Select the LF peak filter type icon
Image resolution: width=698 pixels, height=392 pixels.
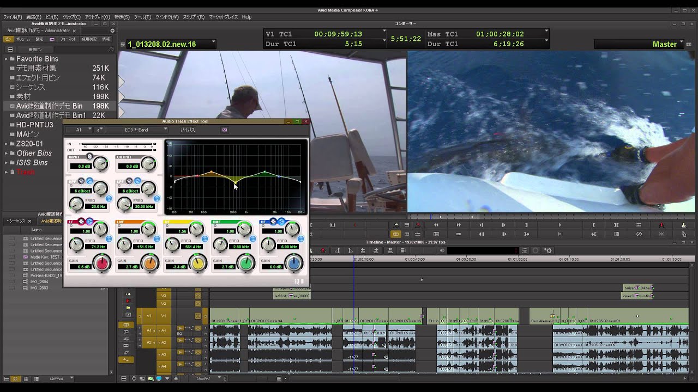click(81, 222)
